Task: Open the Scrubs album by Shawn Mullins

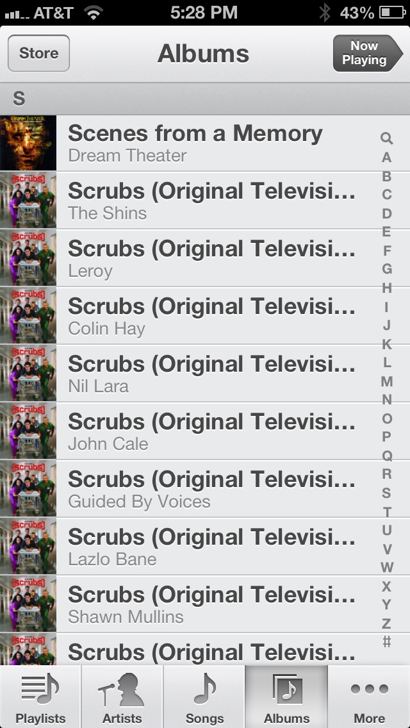Action: tap(205, 604)
